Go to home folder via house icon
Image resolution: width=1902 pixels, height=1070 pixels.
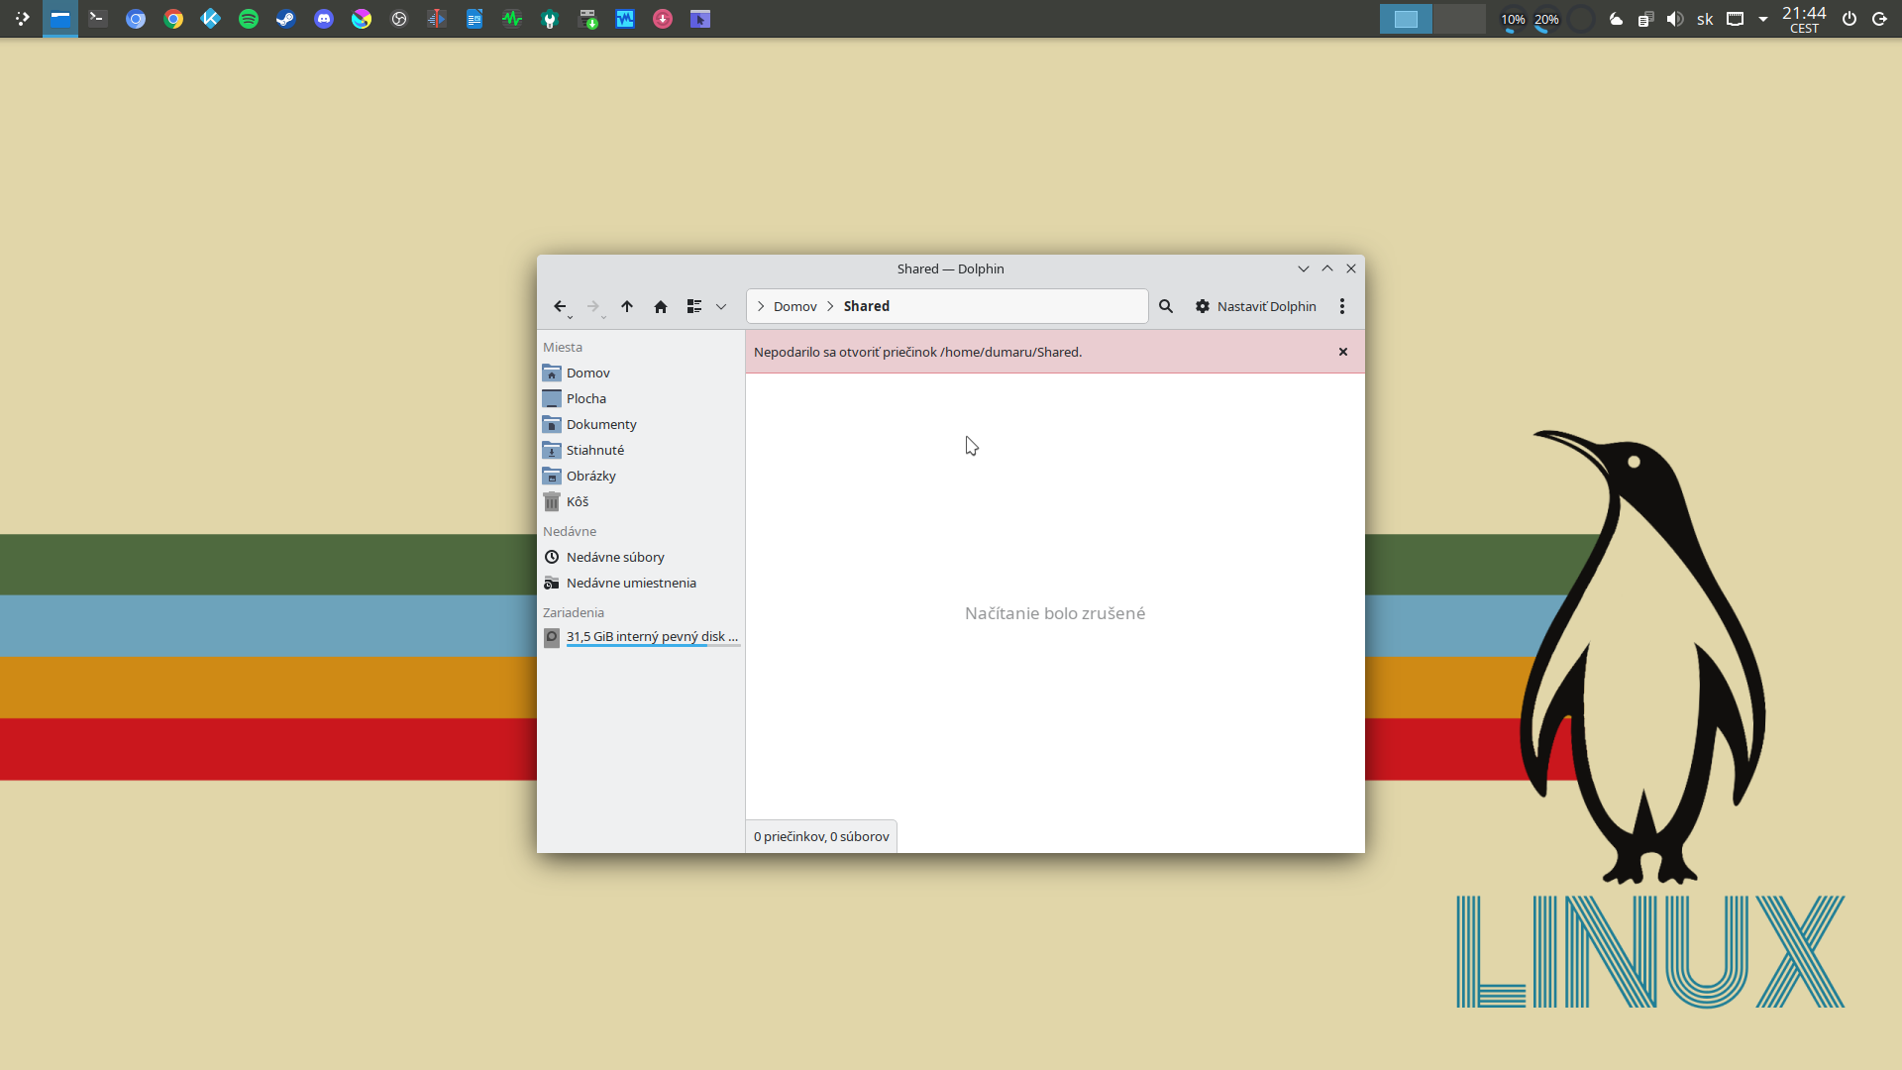(661, 307)
